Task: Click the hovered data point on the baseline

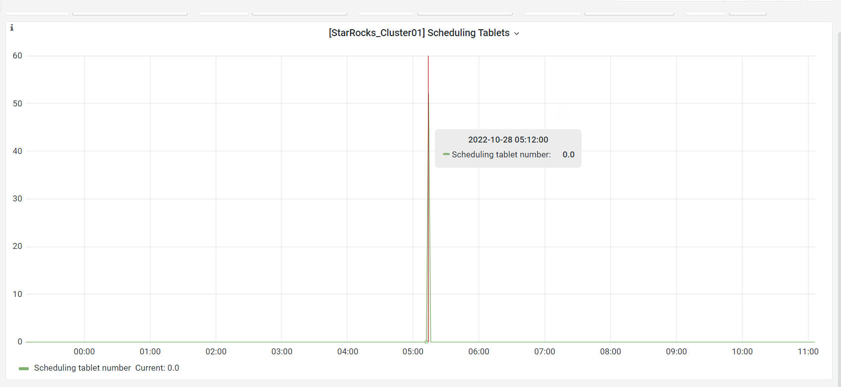Action: coord(426,341)
